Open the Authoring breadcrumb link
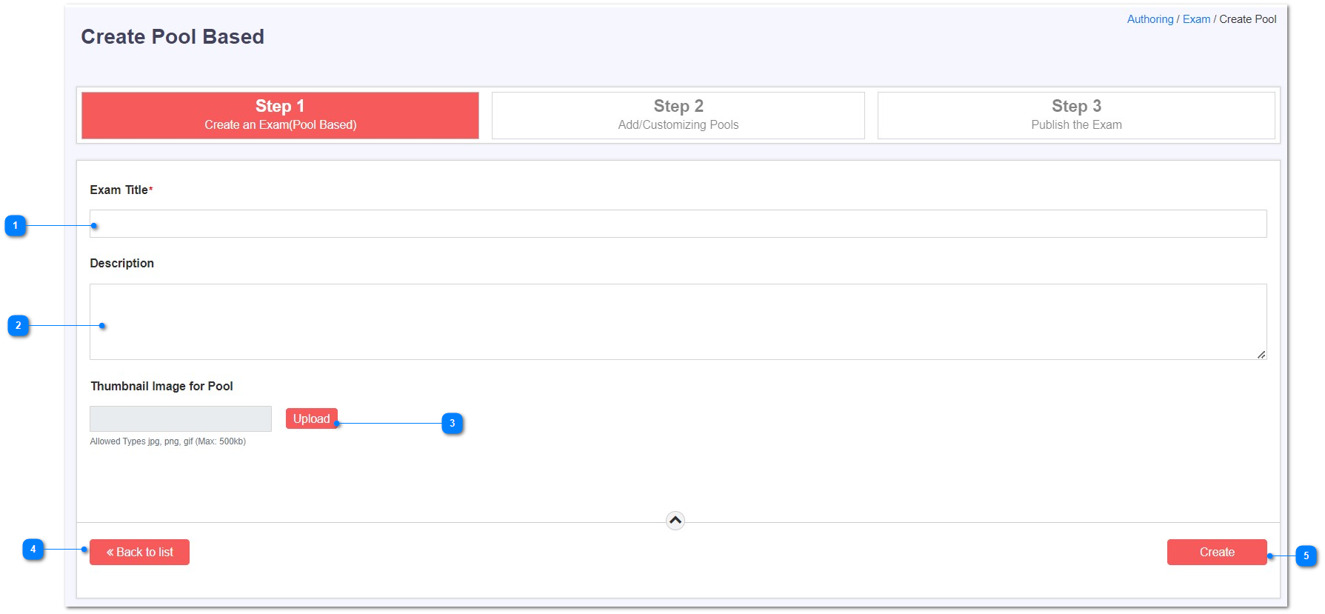This screenshot has height=614, width=1325. [1150, 19]
